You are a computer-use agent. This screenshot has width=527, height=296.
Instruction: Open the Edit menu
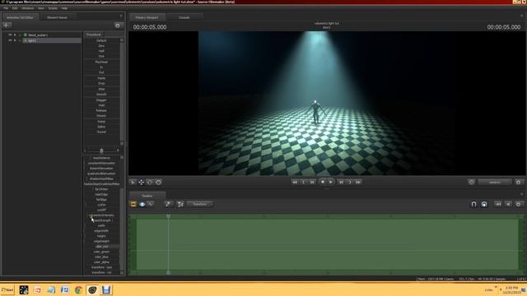coord(15,8)
